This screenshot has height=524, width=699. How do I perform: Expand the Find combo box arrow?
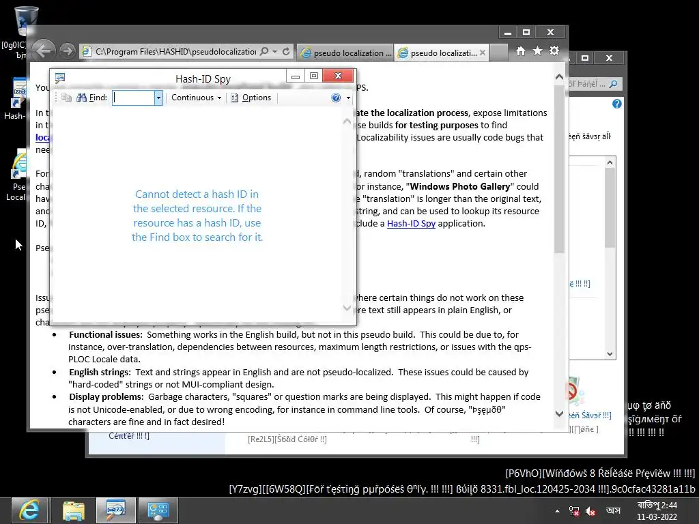pos(158,98)
